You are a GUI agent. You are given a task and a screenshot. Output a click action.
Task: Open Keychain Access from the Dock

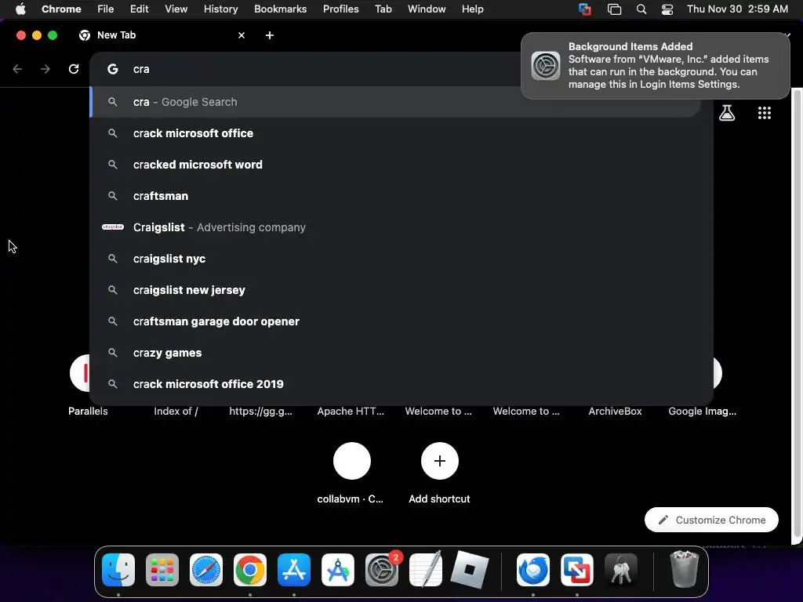621,570
